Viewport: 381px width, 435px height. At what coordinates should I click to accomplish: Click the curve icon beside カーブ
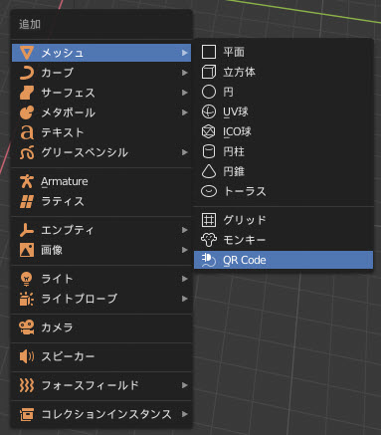(x=27, y=73)
